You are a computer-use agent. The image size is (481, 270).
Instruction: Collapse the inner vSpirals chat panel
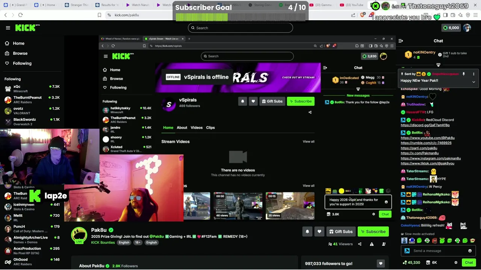point(325,68)
